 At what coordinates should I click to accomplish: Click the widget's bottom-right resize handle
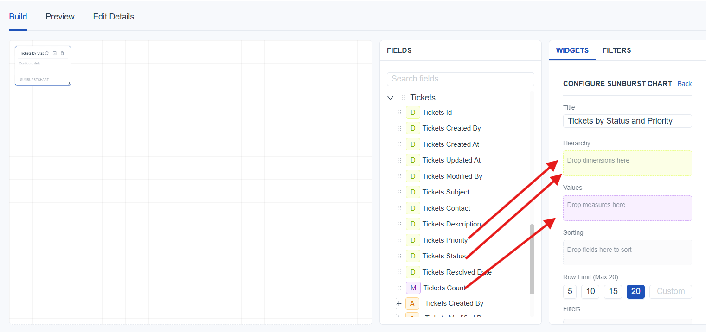coord(69,83)
